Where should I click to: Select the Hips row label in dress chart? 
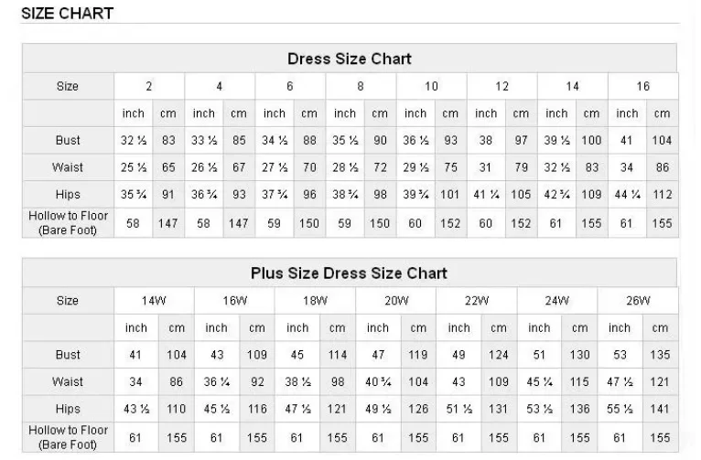tap(68, 194)
